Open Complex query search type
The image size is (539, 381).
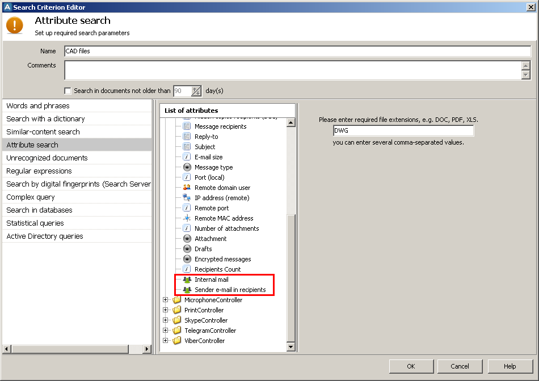pyautogui.click(x=77, y=197)
